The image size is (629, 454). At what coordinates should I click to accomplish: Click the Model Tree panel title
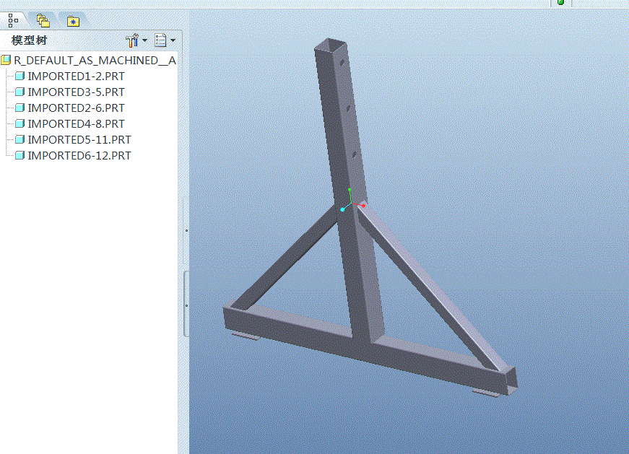(30, 40)
